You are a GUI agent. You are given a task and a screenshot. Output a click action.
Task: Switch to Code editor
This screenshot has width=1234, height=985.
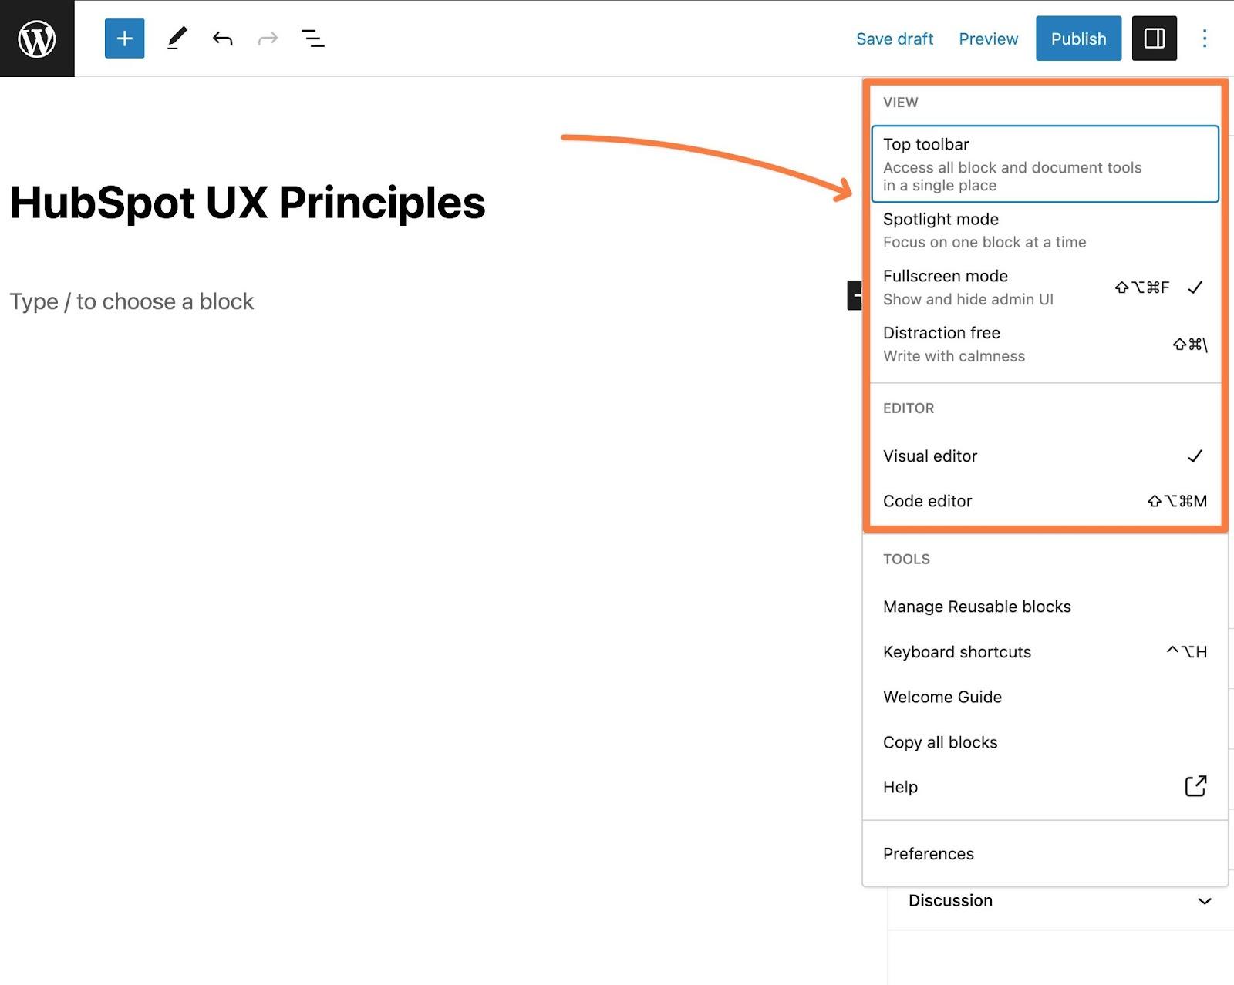point(1045,501)
